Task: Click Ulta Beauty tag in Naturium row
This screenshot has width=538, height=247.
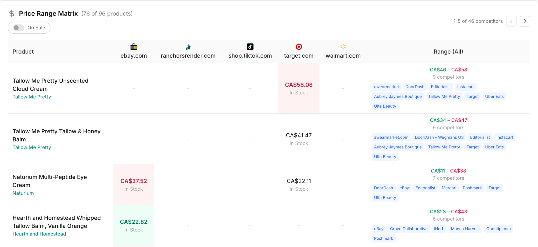Action: click(385, 198)
